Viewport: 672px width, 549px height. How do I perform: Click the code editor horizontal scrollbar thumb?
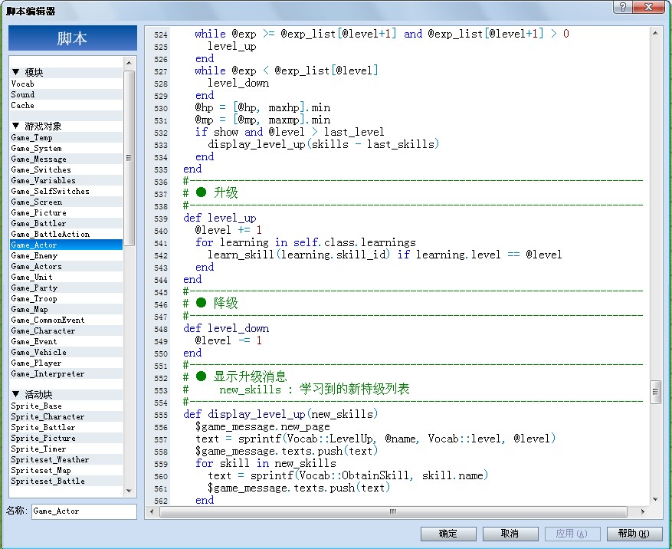pos(393,511)
